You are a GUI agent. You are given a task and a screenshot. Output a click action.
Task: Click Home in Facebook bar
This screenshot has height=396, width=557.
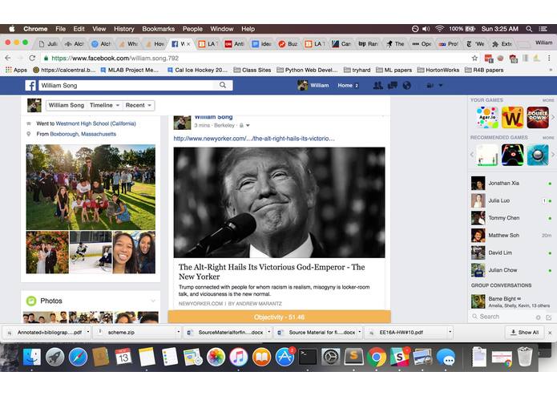pyautogui.click(x=345, y=85)
